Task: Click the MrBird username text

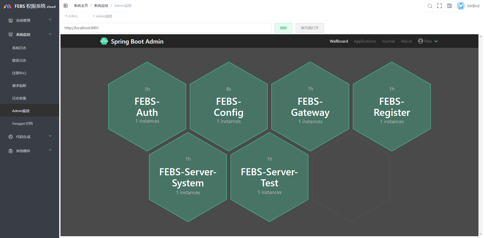Action: tap(473, 6)
